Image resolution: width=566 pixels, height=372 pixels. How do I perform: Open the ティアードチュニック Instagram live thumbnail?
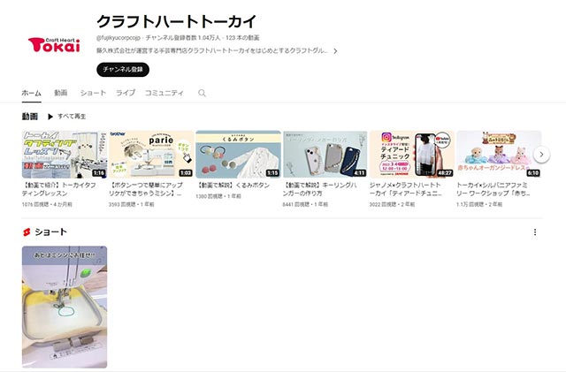412,155
